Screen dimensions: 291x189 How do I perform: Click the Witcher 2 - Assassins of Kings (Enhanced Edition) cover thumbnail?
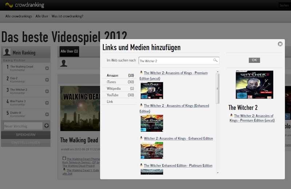point(152,123)
